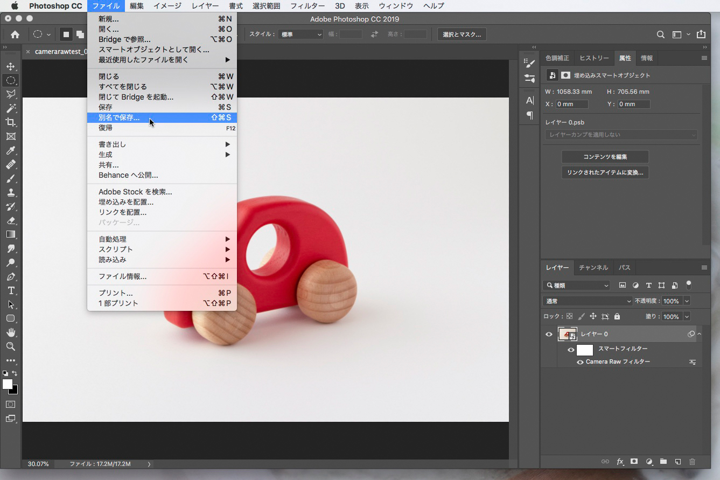Click the new layer icon in Layers panel
Viewport: 720px width, 480px height.
coord(678,462)
